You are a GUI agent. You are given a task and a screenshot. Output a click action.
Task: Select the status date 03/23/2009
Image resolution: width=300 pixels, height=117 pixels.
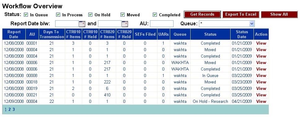[x=242, y=82]
